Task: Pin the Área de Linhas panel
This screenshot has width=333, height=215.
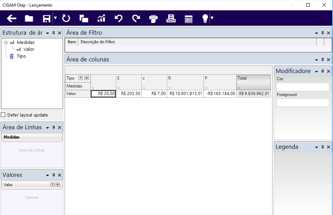Action: (x=53, y=127)
